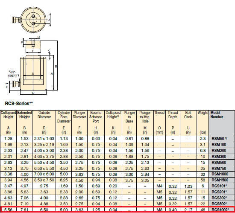Select model number RSM200
This screenshot has width=235, height=213.
[219, 151]
